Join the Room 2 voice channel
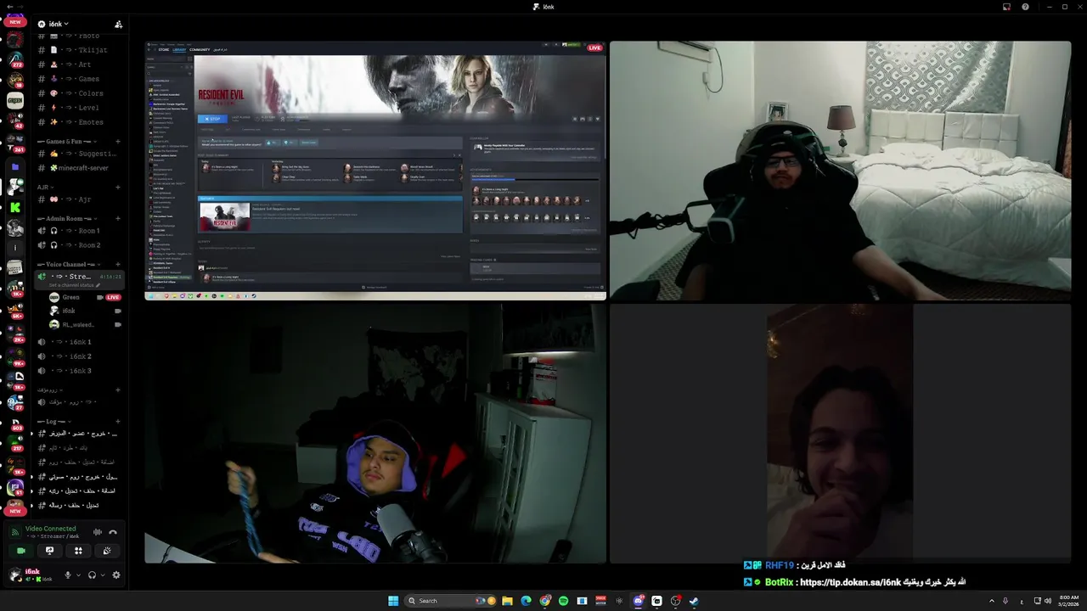 80,245
